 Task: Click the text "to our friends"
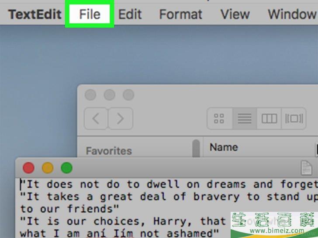[x=69, y=209]
